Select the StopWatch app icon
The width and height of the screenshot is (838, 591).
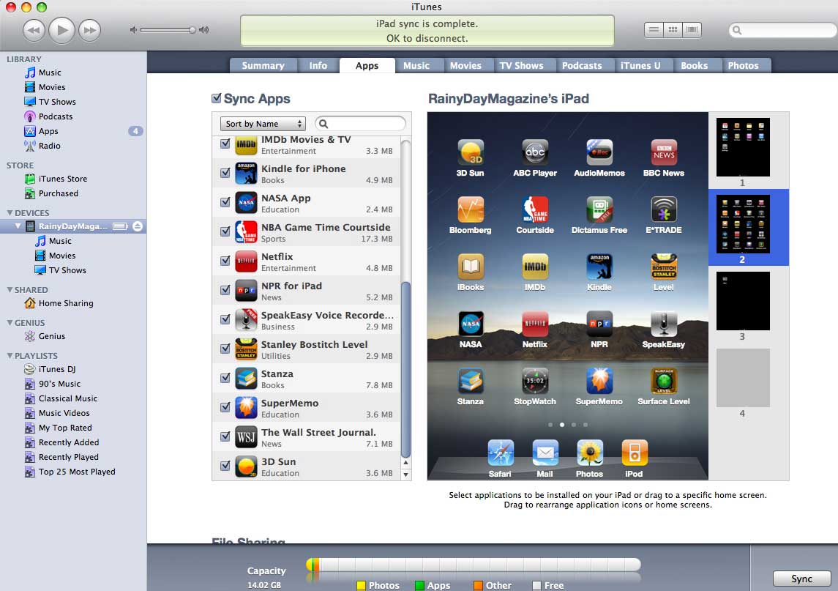[535, 382]
